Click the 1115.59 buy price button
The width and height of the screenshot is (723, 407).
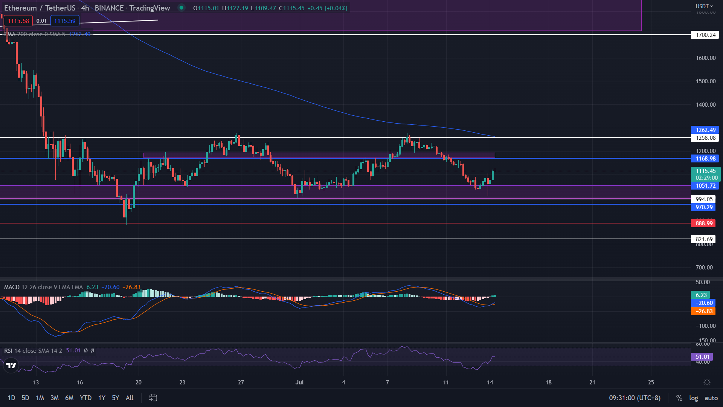pos(65,21)
